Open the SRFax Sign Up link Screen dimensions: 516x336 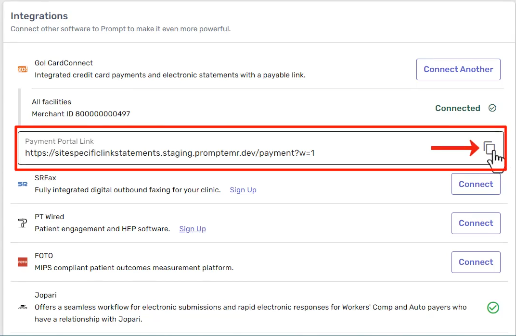pyautogui.click(x=243, y=190)
